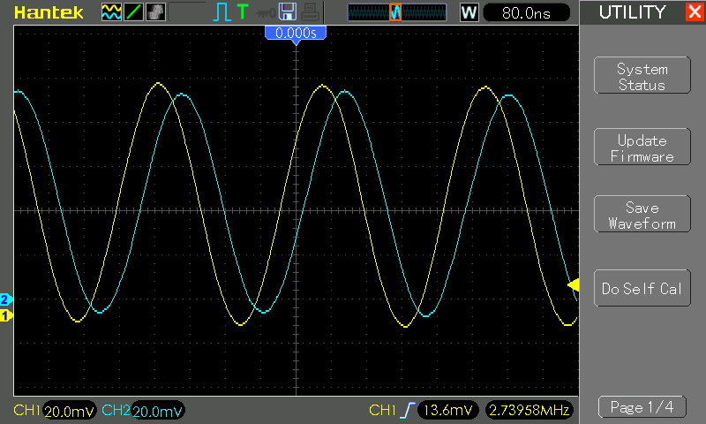Image resolution: width=706 pixels, height=424 pixels.
Task: Click the W window mode icon
Action: pos(469,12)
